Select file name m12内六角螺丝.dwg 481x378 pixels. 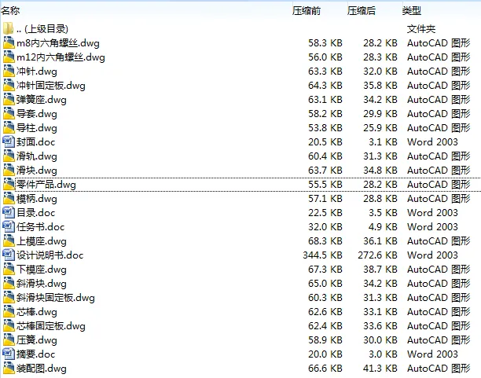[61, 57]
